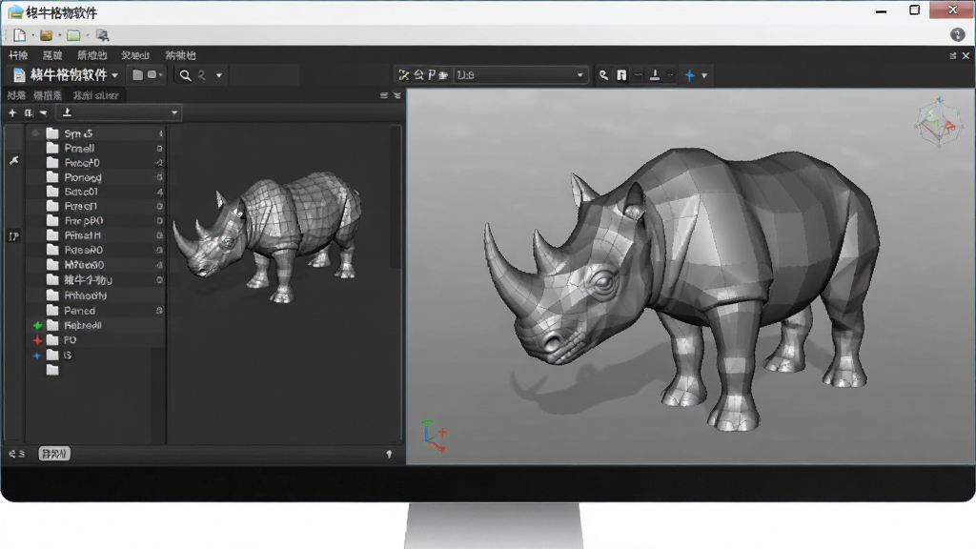
Task: Click the XYZ axis indicator in viewport
Action: 434,435
